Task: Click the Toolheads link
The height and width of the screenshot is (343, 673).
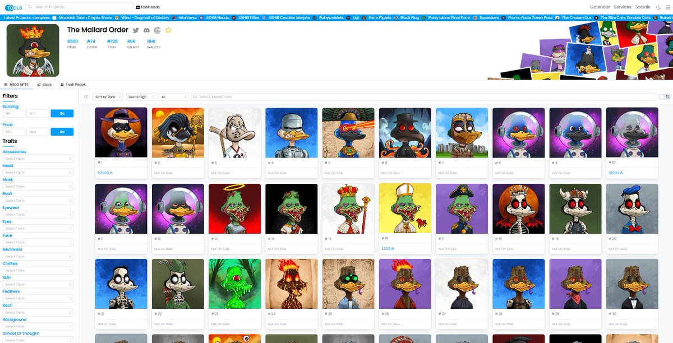Action: (x=147, y=7)
